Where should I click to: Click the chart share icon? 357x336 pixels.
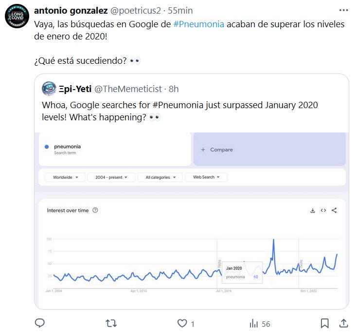tap(334, 210)
